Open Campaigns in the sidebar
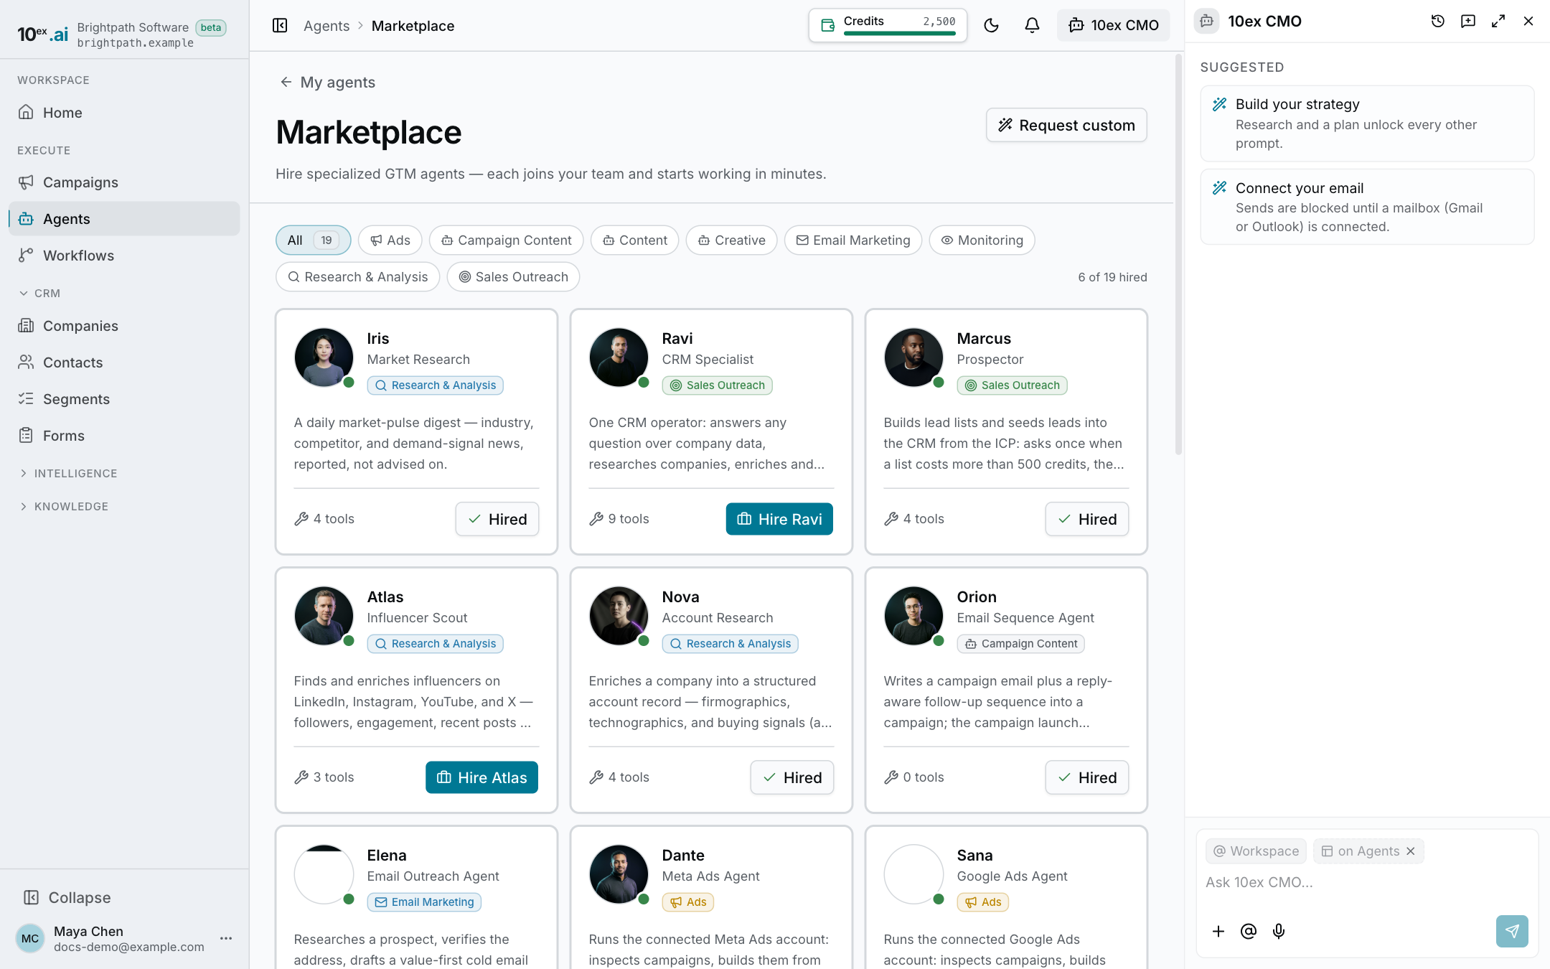Screen dimensions: 1550x969 [x=124, y=182]
